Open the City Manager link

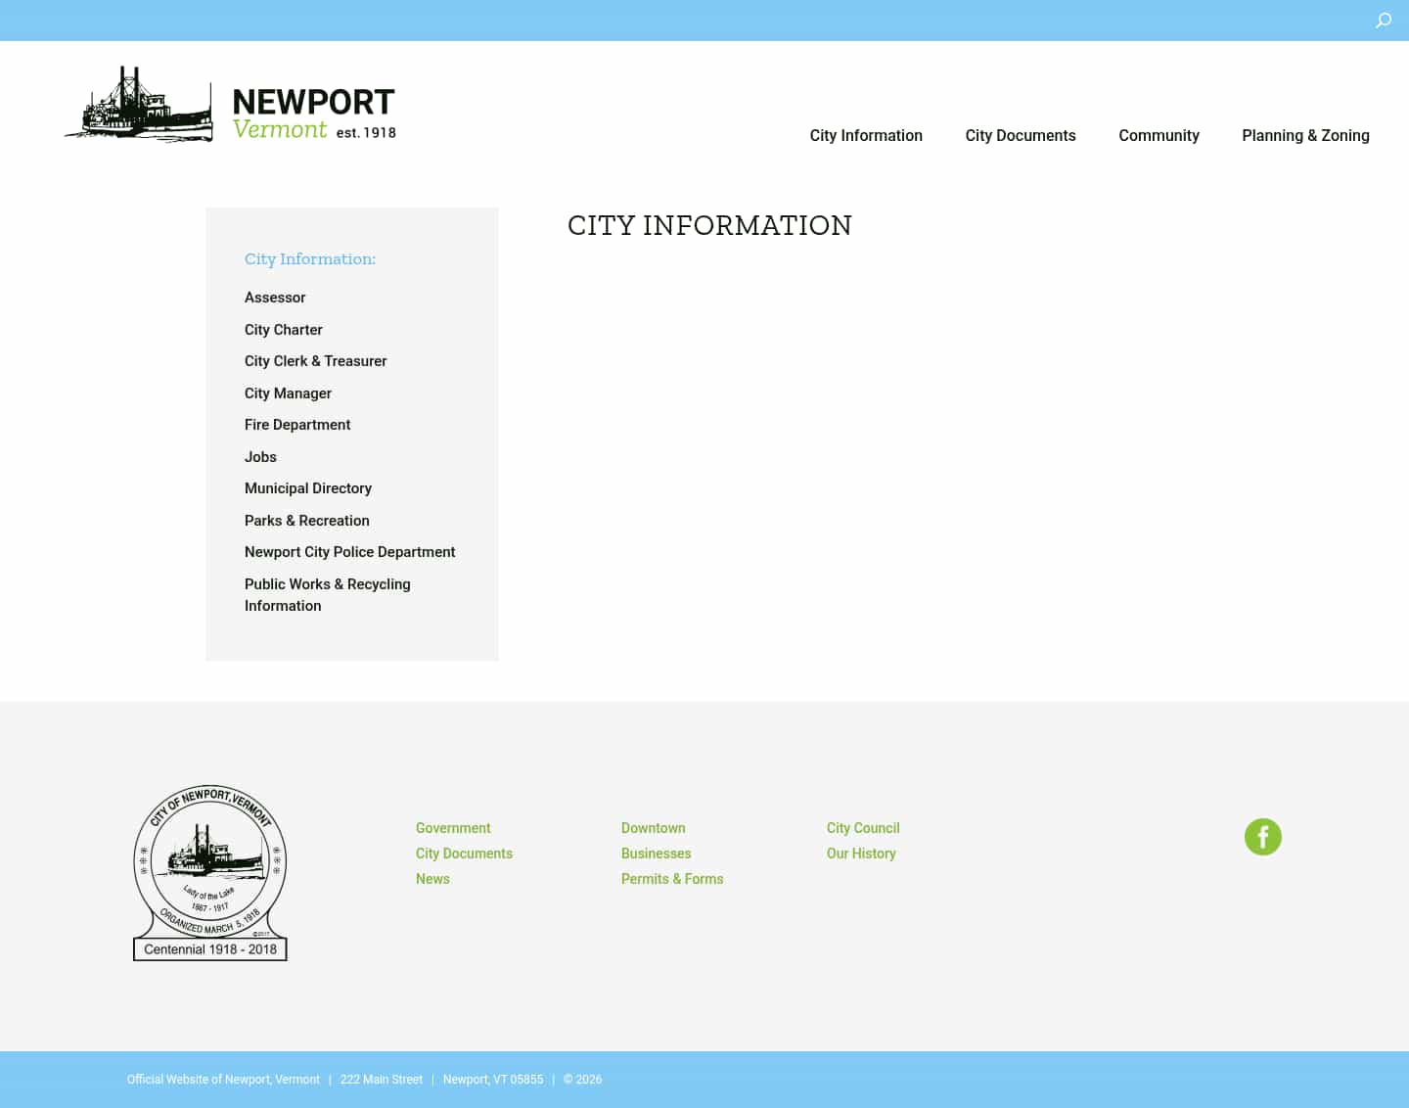point(288,392)
